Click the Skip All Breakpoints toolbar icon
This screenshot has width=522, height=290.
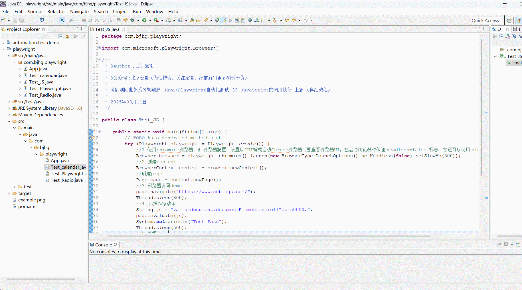click(x=62, y=20)
